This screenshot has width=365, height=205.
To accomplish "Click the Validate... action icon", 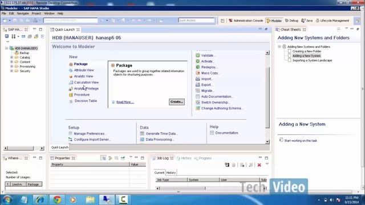I will point(198,55).
